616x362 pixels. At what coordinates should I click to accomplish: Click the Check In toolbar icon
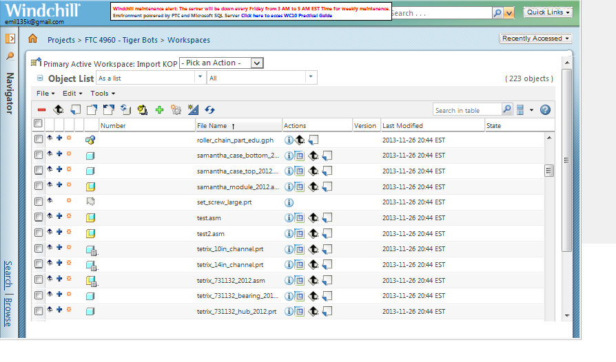click(75, 110)
